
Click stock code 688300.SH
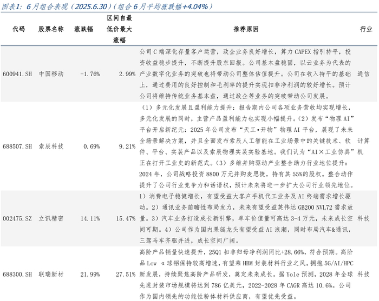coord(17,275)
